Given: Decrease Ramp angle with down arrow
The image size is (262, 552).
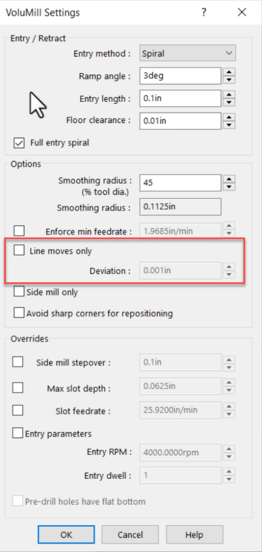Looking at the screenshot, I should tap(229, 80).
